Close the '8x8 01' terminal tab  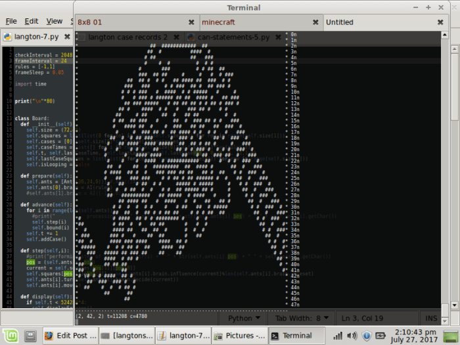[x=191, y=22]
